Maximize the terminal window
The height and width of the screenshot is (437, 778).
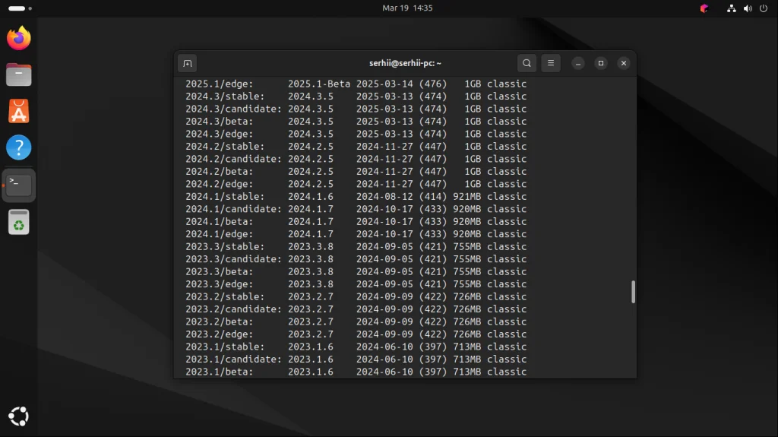coord(601,63)
